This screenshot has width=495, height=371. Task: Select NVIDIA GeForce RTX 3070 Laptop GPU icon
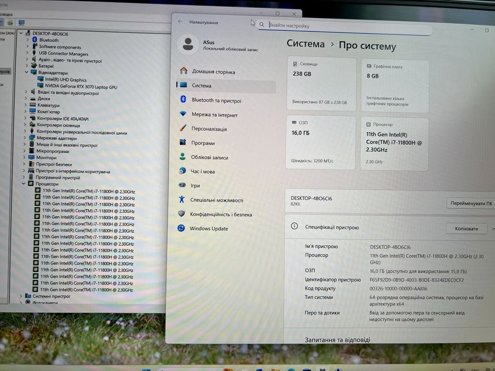pos(40,85)
